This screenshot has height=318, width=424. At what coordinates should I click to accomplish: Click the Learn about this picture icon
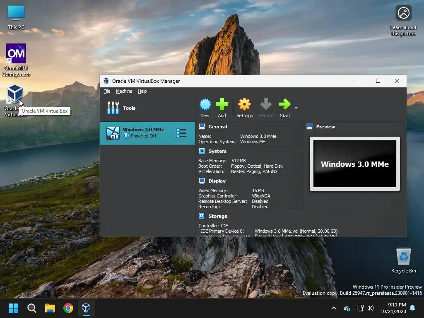pyautogui.click(x=403, y=20)
